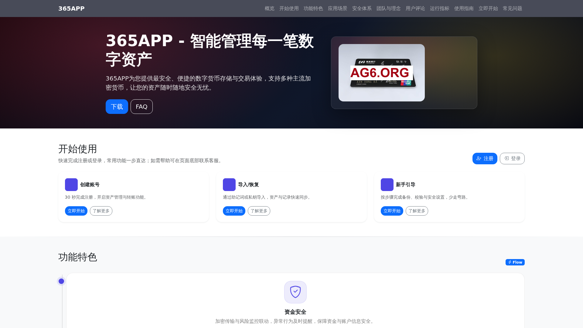583x328 pixels.
Task: Jump to 安全体系 from the navbar
Action: point(362,9)
